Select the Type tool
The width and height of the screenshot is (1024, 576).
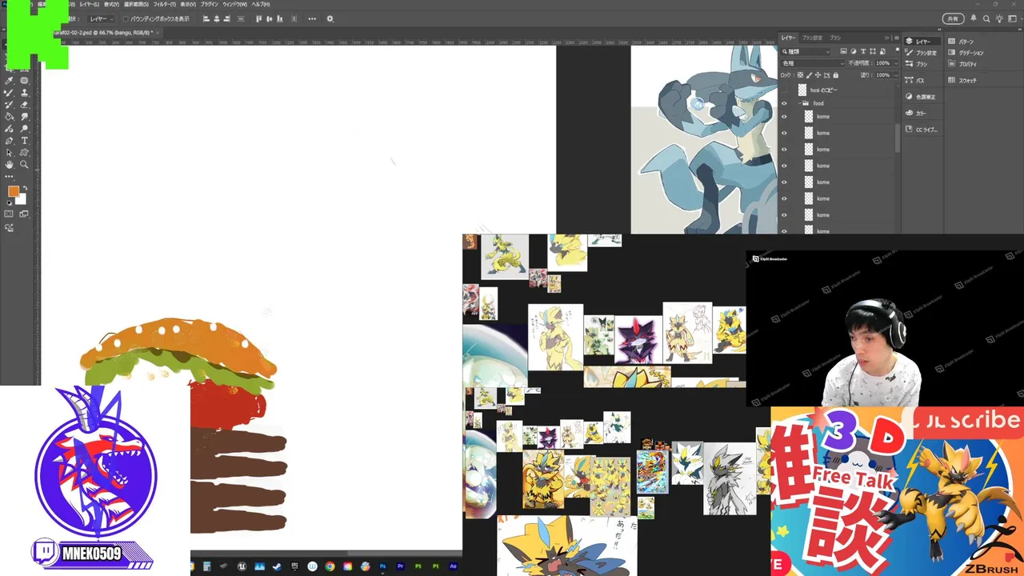(x=24, y=141)
